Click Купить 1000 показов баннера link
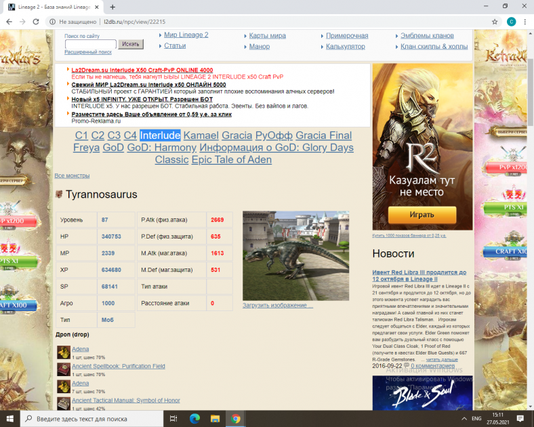This screenshot has height=427, width=534. (x=409, y=236)
